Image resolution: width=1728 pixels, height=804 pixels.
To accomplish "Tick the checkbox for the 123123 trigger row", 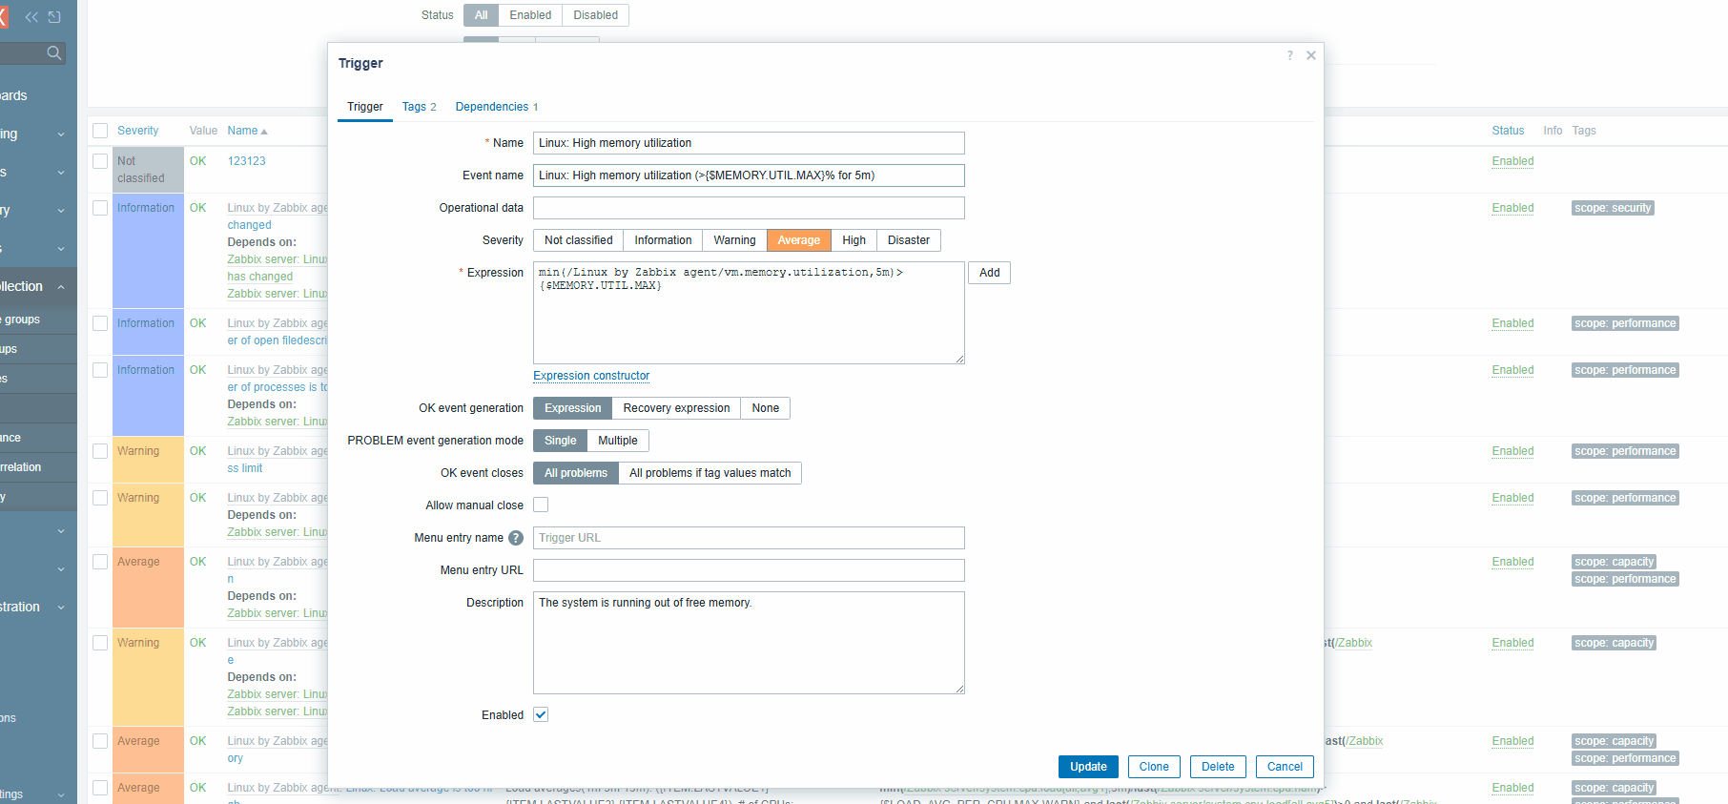I will [x=100, y=161].
